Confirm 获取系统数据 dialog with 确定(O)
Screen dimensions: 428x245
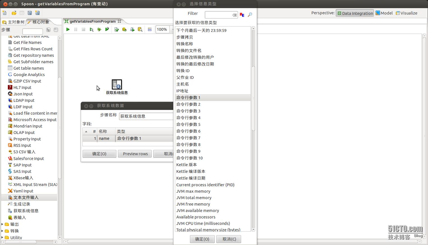100,154
